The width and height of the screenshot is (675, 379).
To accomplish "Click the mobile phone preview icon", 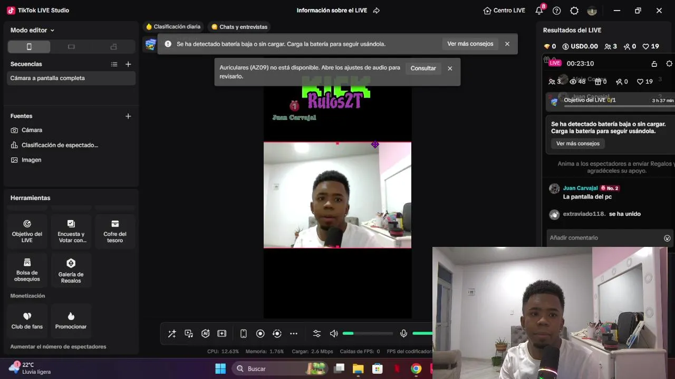I will coord(244,334).
